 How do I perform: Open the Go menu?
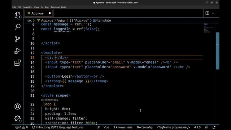pos(42,7)
